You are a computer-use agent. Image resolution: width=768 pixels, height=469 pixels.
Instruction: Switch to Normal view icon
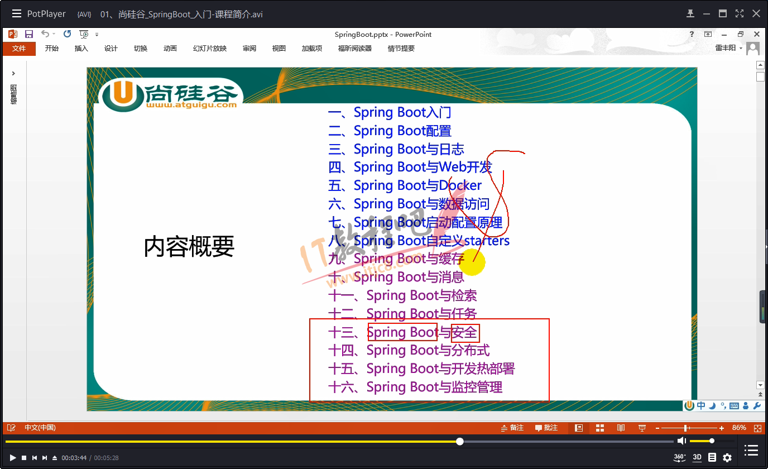(579, 428)
